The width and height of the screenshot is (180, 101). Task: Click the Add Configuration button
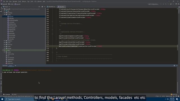[x=153, y=4]
